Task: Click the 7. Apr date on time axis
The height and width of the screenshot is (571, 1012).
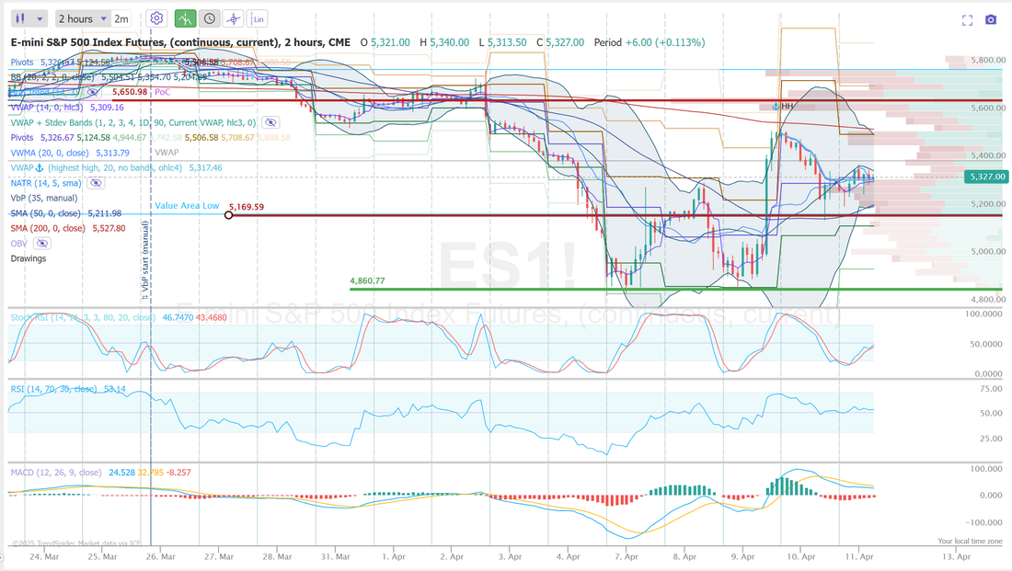Action: pyautogui.click(x=626, y=556)
